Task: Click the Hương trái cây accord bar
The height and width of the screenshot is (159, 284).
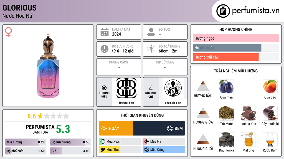Action: (236, 57)
